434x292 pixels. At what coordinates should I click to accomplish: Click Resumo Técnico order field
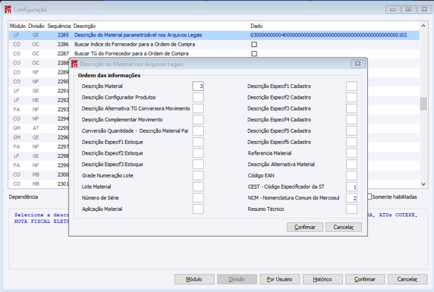[x=351, y=209]
